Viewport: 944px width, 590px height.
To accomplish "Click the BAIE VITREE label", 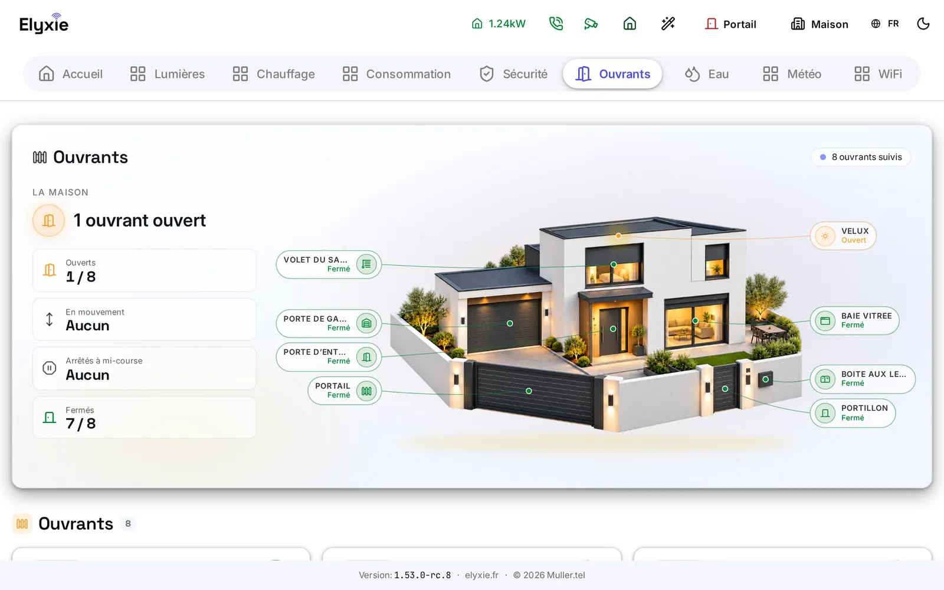I will [x=854, y=321].
